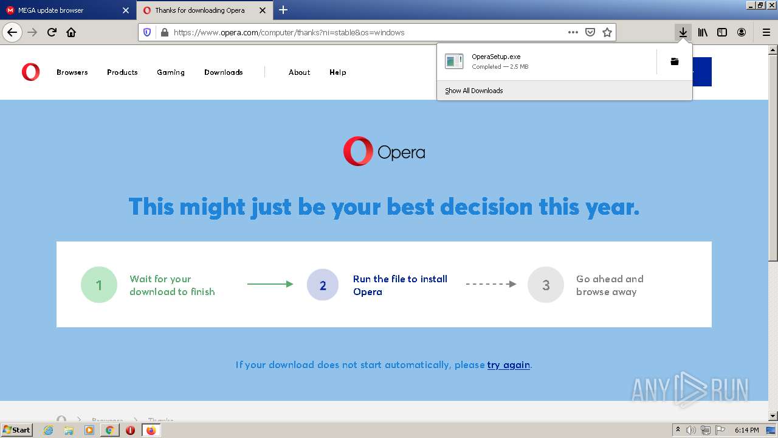Open the Windows Start button
Image resolution: width=778 pixels, height=438 pixels.
pyautogui.click(x=17, y=430)
